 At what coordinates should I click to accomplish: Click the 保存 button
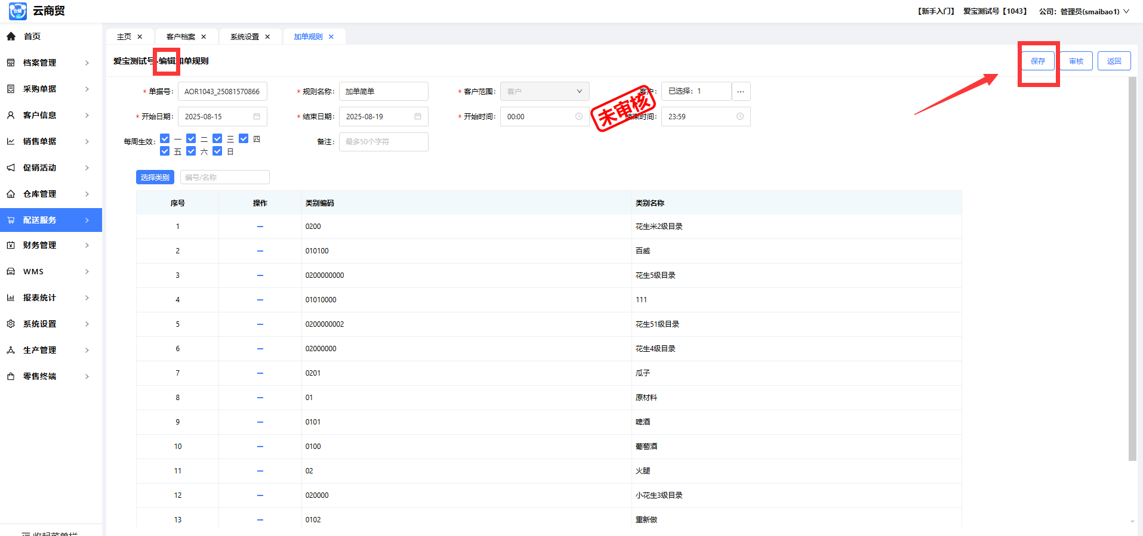(1037, 61)
